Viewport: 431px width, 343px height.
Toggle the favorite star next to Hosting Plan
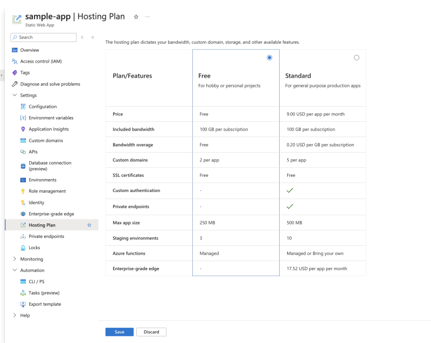89,225
